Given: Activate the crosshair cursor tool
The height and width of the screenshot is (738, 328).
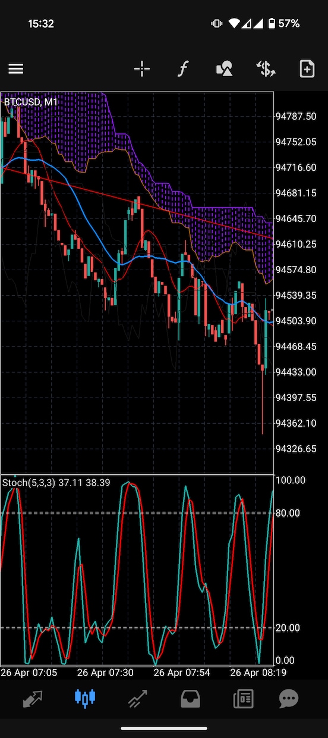Looking at the screenshot, I should coord(142,69).
